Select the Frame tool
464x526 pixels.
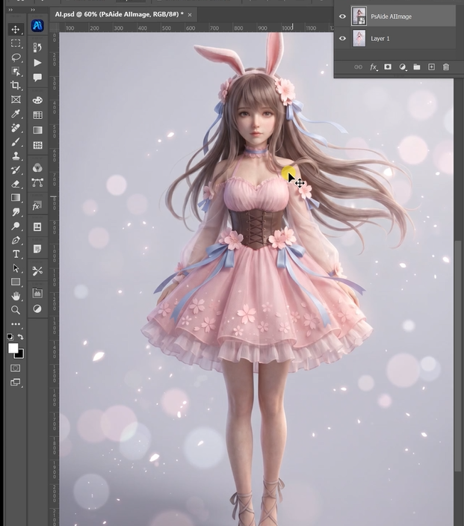pyautogui.click(x=16, y=99)
